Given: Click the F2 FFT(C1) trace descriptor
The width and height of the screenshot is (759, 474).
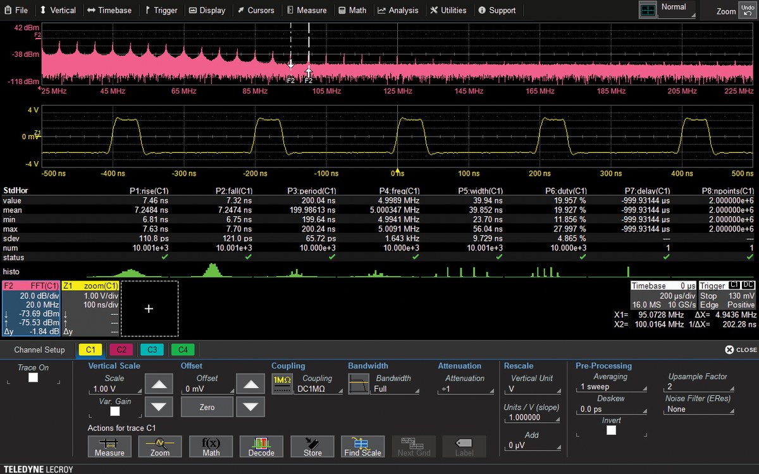Looking at the screenshot, I should click(x=31, y=308).
